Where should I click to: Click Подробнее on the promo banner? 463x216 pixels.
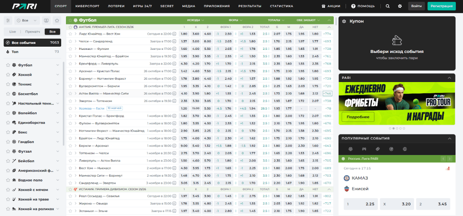click(x=358, y=117)
